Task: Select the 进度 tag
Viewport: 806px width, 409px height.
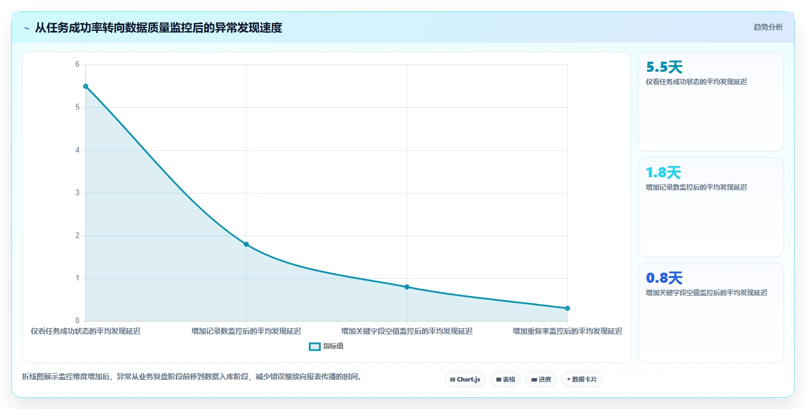Action: tap(541, 379)
